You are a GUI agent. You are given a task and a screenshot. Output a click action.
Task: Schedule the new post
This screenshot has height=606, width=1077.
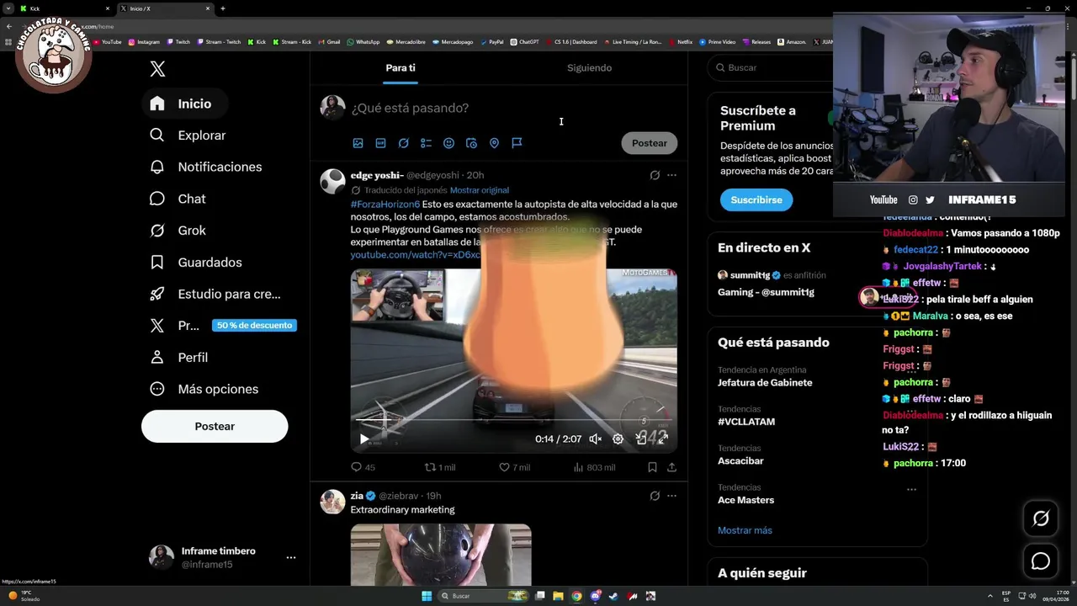[x=471, y=143]
